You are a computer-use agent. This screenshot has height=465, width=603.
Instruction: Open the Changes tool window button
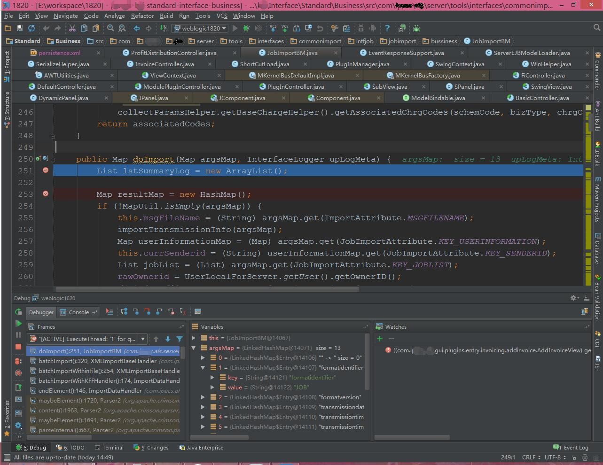click(151, 448)
